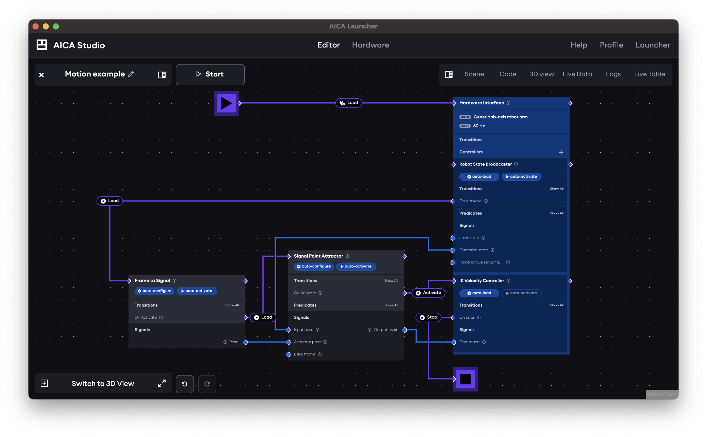Open the Live Table view
The width and height of the screenshot is (707, 437).
tap(650, 74)
